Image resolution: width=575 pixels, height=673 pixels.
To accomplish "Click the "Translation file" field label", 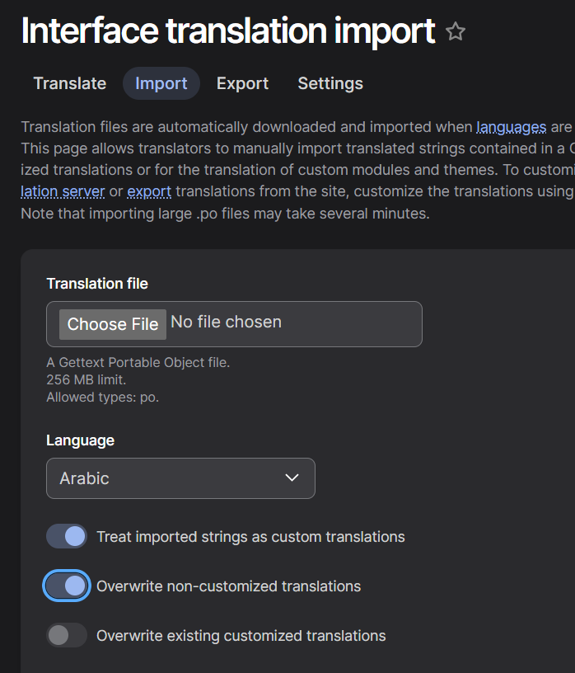I will (97, 284).
